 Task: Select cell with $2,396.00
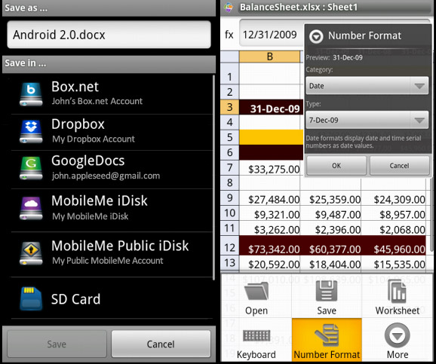331,229
